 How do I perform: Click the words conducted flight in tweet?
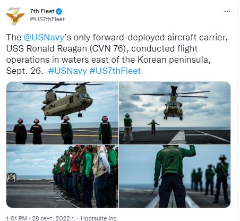165,48
